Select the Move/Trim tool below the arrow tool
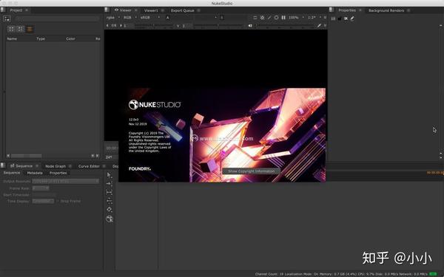The height and width of the screenshot is (277, 444). point(110,184)
